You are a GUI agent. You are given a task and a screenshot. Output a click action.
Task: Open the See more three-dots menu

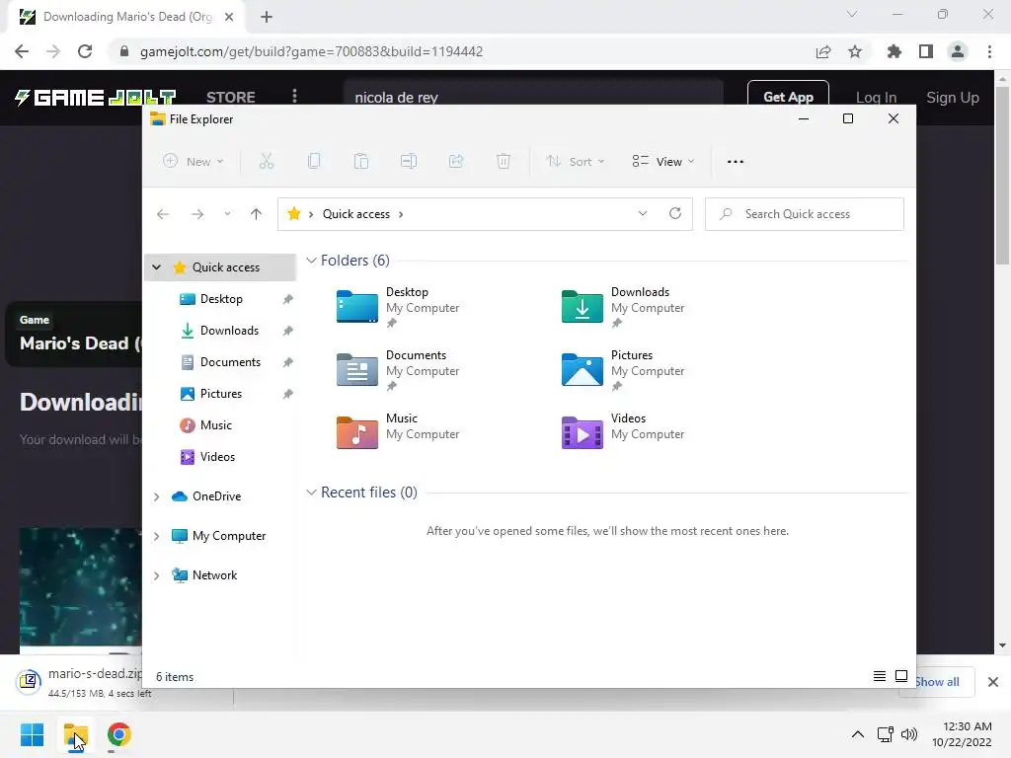(x=735, y=162)
